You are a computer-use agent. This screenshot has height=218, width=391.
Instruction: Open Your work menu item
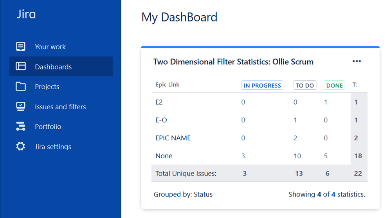[x=50, y=47]
